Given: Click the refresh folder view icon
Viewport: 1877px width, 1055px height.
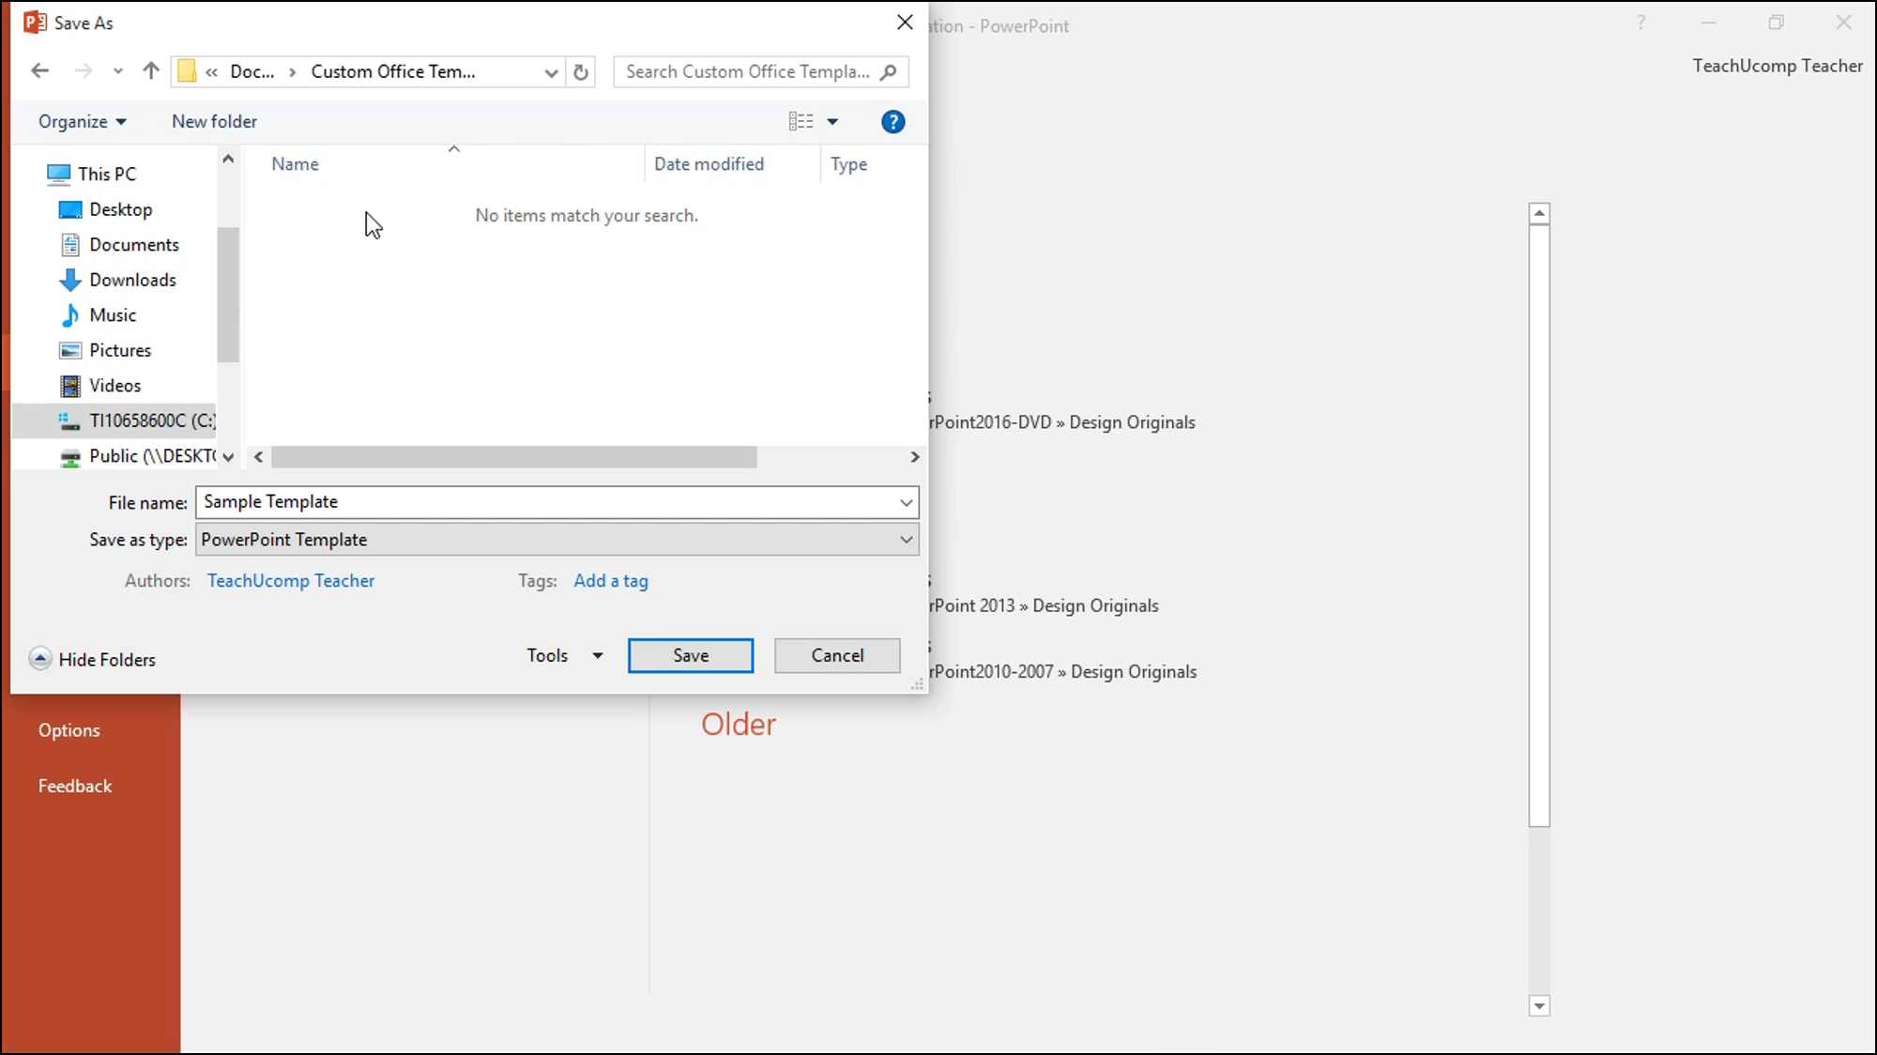Looking at the screenshot, I should [582, 71].
